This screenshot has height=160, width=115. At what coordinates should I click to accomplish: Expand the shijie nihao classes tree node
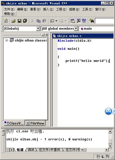tap(6, 41)
